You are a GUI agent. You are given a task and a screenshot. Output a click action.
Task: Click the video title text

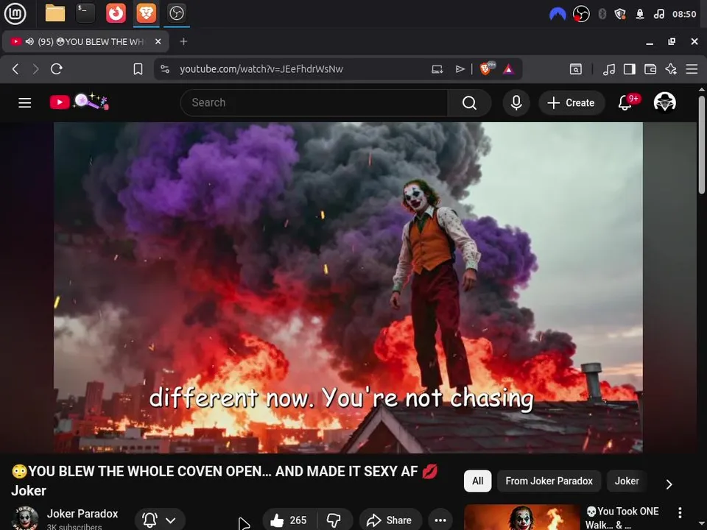click(224, 481)
